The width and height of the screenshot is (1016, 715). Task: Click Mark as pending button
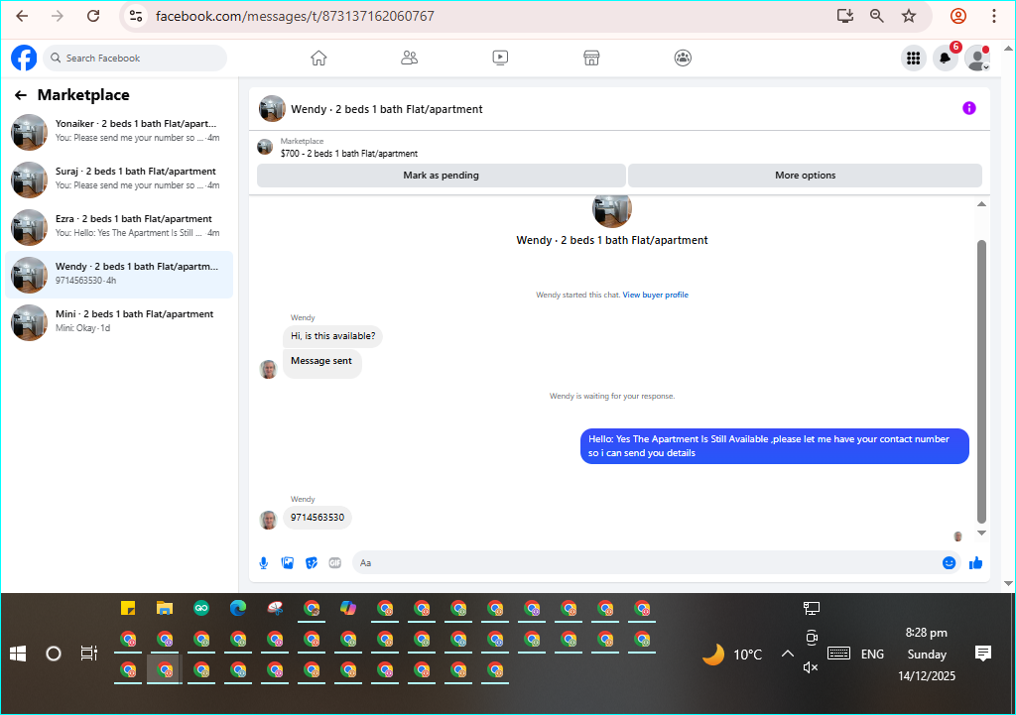pyautogui.click(x=442, y=175)
